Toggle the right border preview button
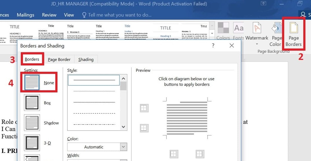 click(x=200, y=154)
